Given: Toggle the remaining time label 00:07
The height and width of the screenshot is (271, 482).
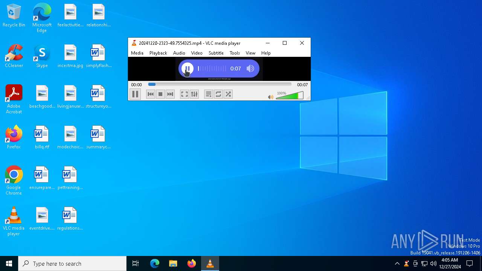Looking at the screenshot, I should 302,85.
